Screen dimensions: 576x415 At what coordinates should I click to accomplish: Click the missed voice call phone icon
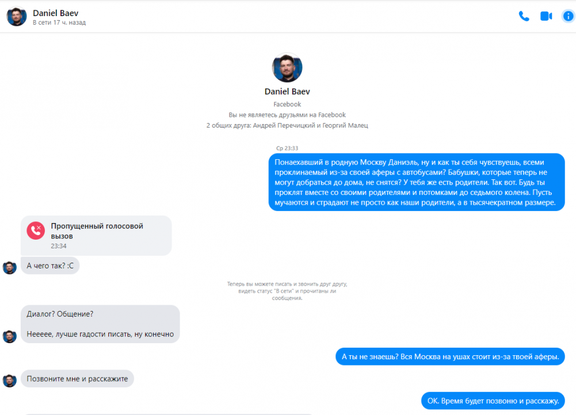pos(36,230)
